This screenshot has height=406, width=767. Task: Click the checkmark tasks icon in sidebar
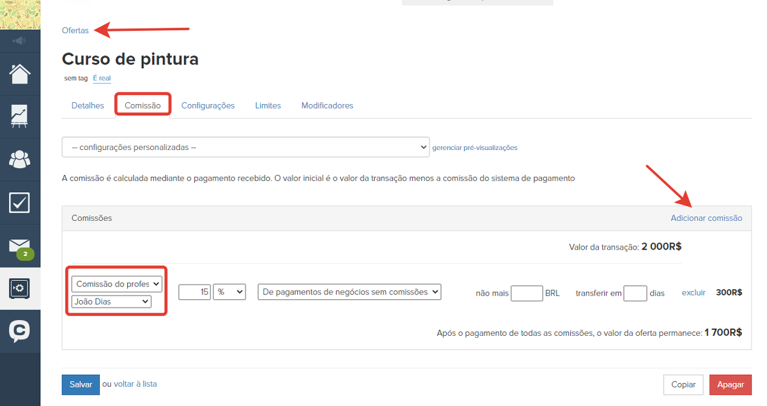(20, 203)
